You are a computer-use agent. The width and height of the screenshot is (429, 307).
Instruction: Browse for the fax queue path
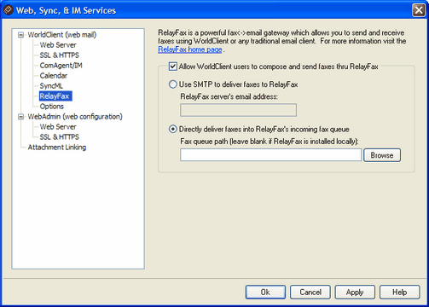[x=382, y=155]
